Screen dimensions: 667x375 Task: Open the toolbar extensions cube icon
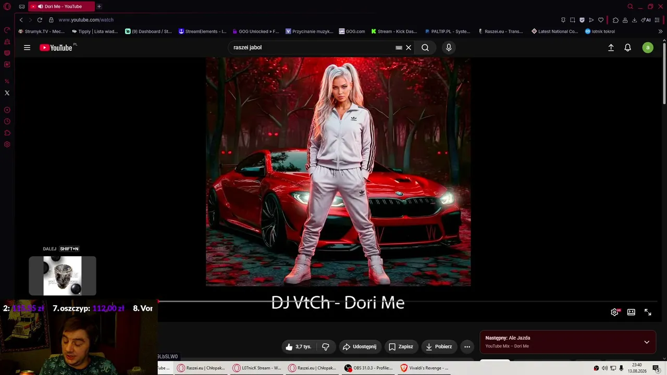point(615,20)
